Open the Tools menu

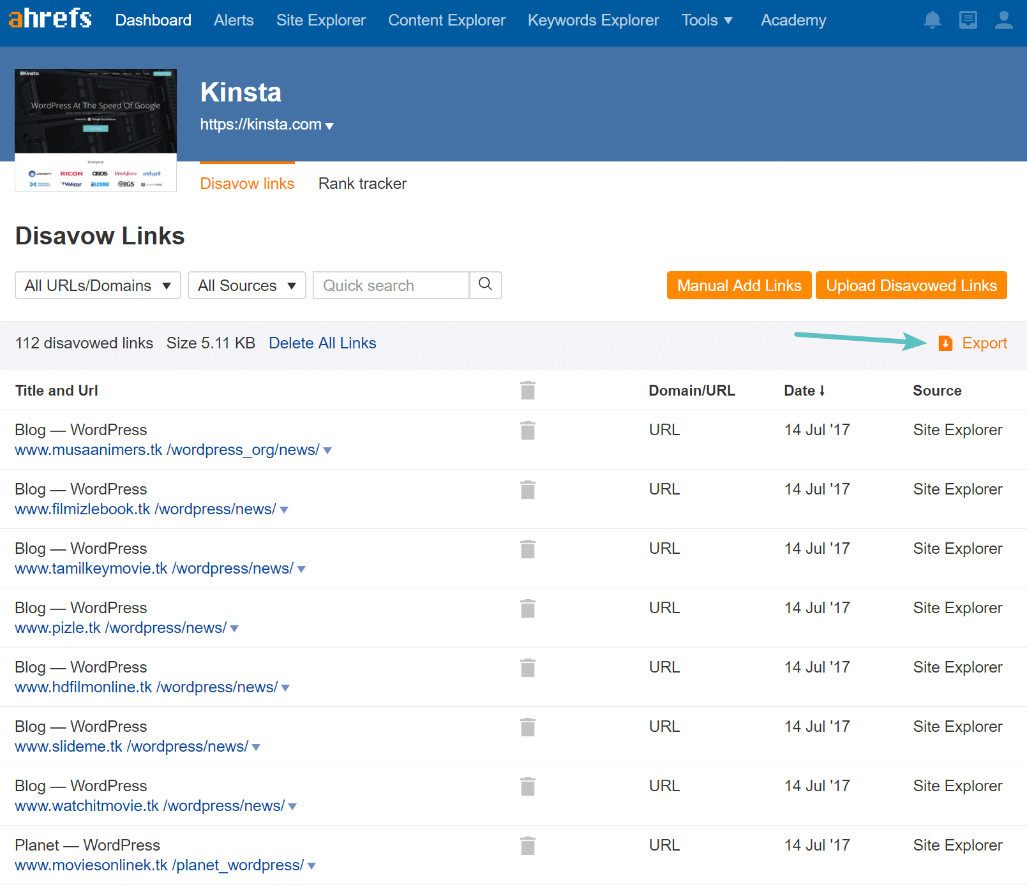[707, 20]
